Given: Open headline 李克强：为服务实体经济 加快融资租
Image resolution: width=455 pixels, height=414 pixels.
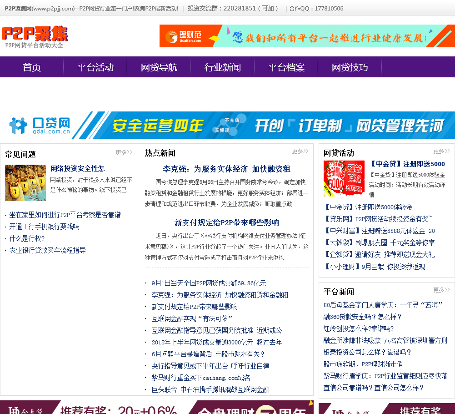Looking at the screenshot, I should (227, 169).
